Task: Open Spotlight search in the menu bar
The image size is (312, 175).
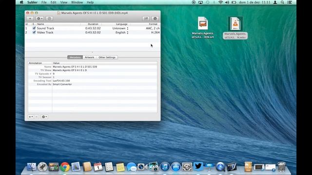Action: tap(282, 2)
